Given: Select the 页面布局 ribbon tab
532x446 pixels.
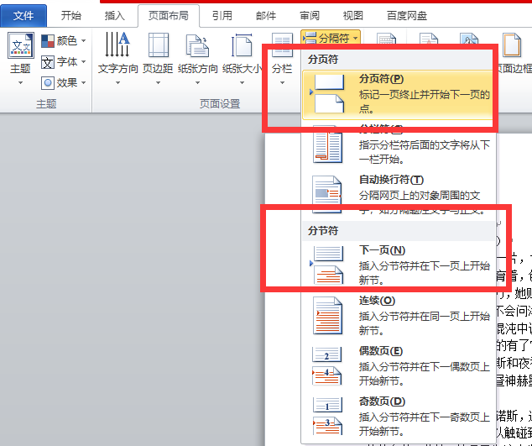Looking at the screenshot, I should [x=169, y=16].
